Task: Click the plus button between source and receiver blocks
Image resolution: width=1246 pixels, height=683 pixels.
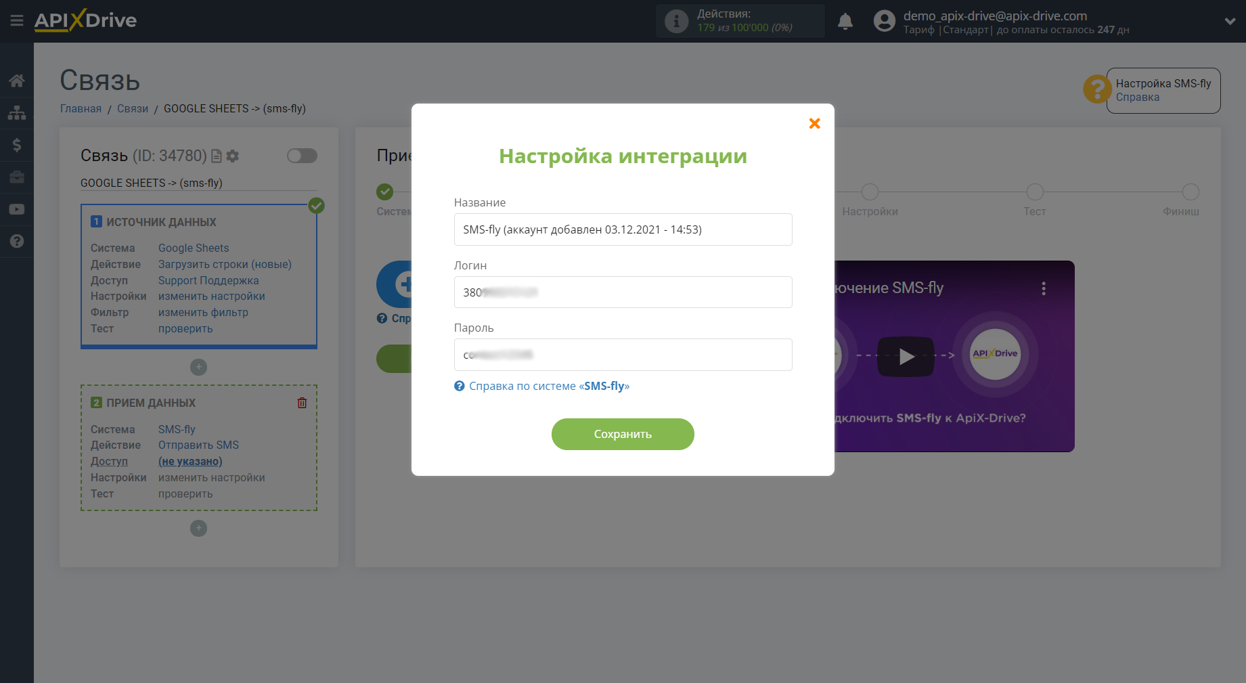Action: pyautogui.click(x=198, y=367)
